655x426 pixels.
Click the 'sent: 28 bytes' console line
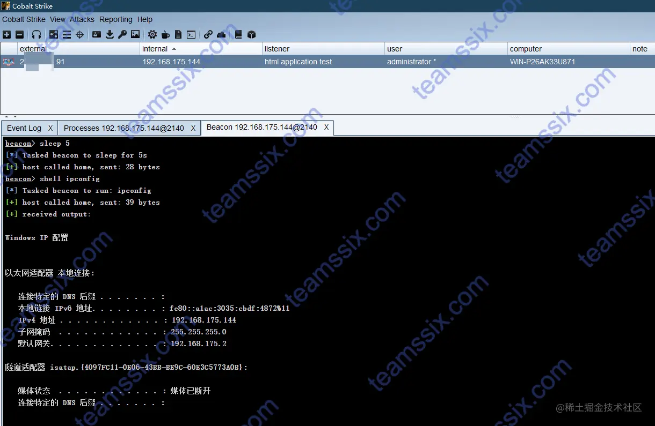[x=83, y=167]
